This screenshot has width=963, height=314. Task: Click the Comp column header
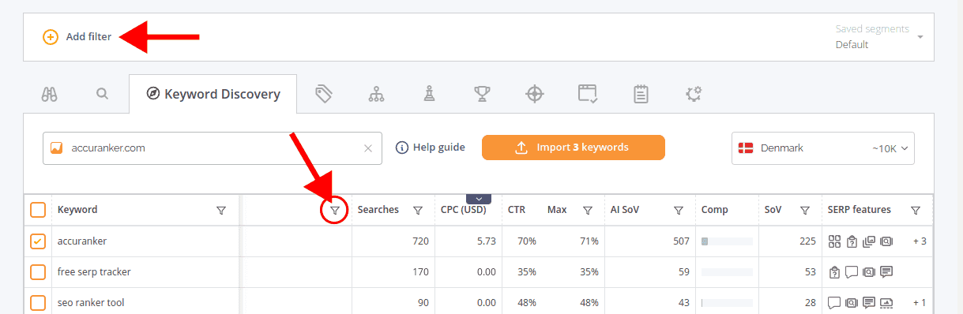pyautogui.click(x=715, y=210)
